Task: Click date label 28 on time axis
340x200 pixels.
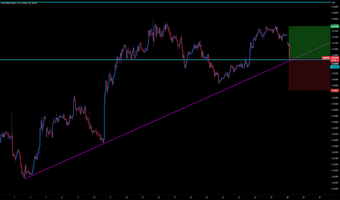Action: [x=287, y=197]
